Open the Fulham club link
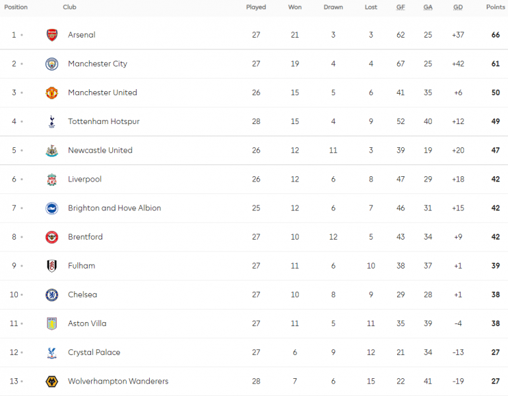This screenshot has height=396, width=508. [x=82, y=266]
